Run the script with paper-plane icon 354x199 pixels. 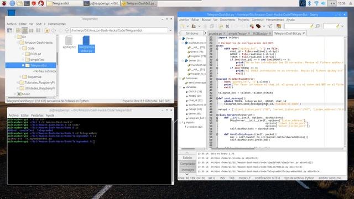[x=270, y=27]
